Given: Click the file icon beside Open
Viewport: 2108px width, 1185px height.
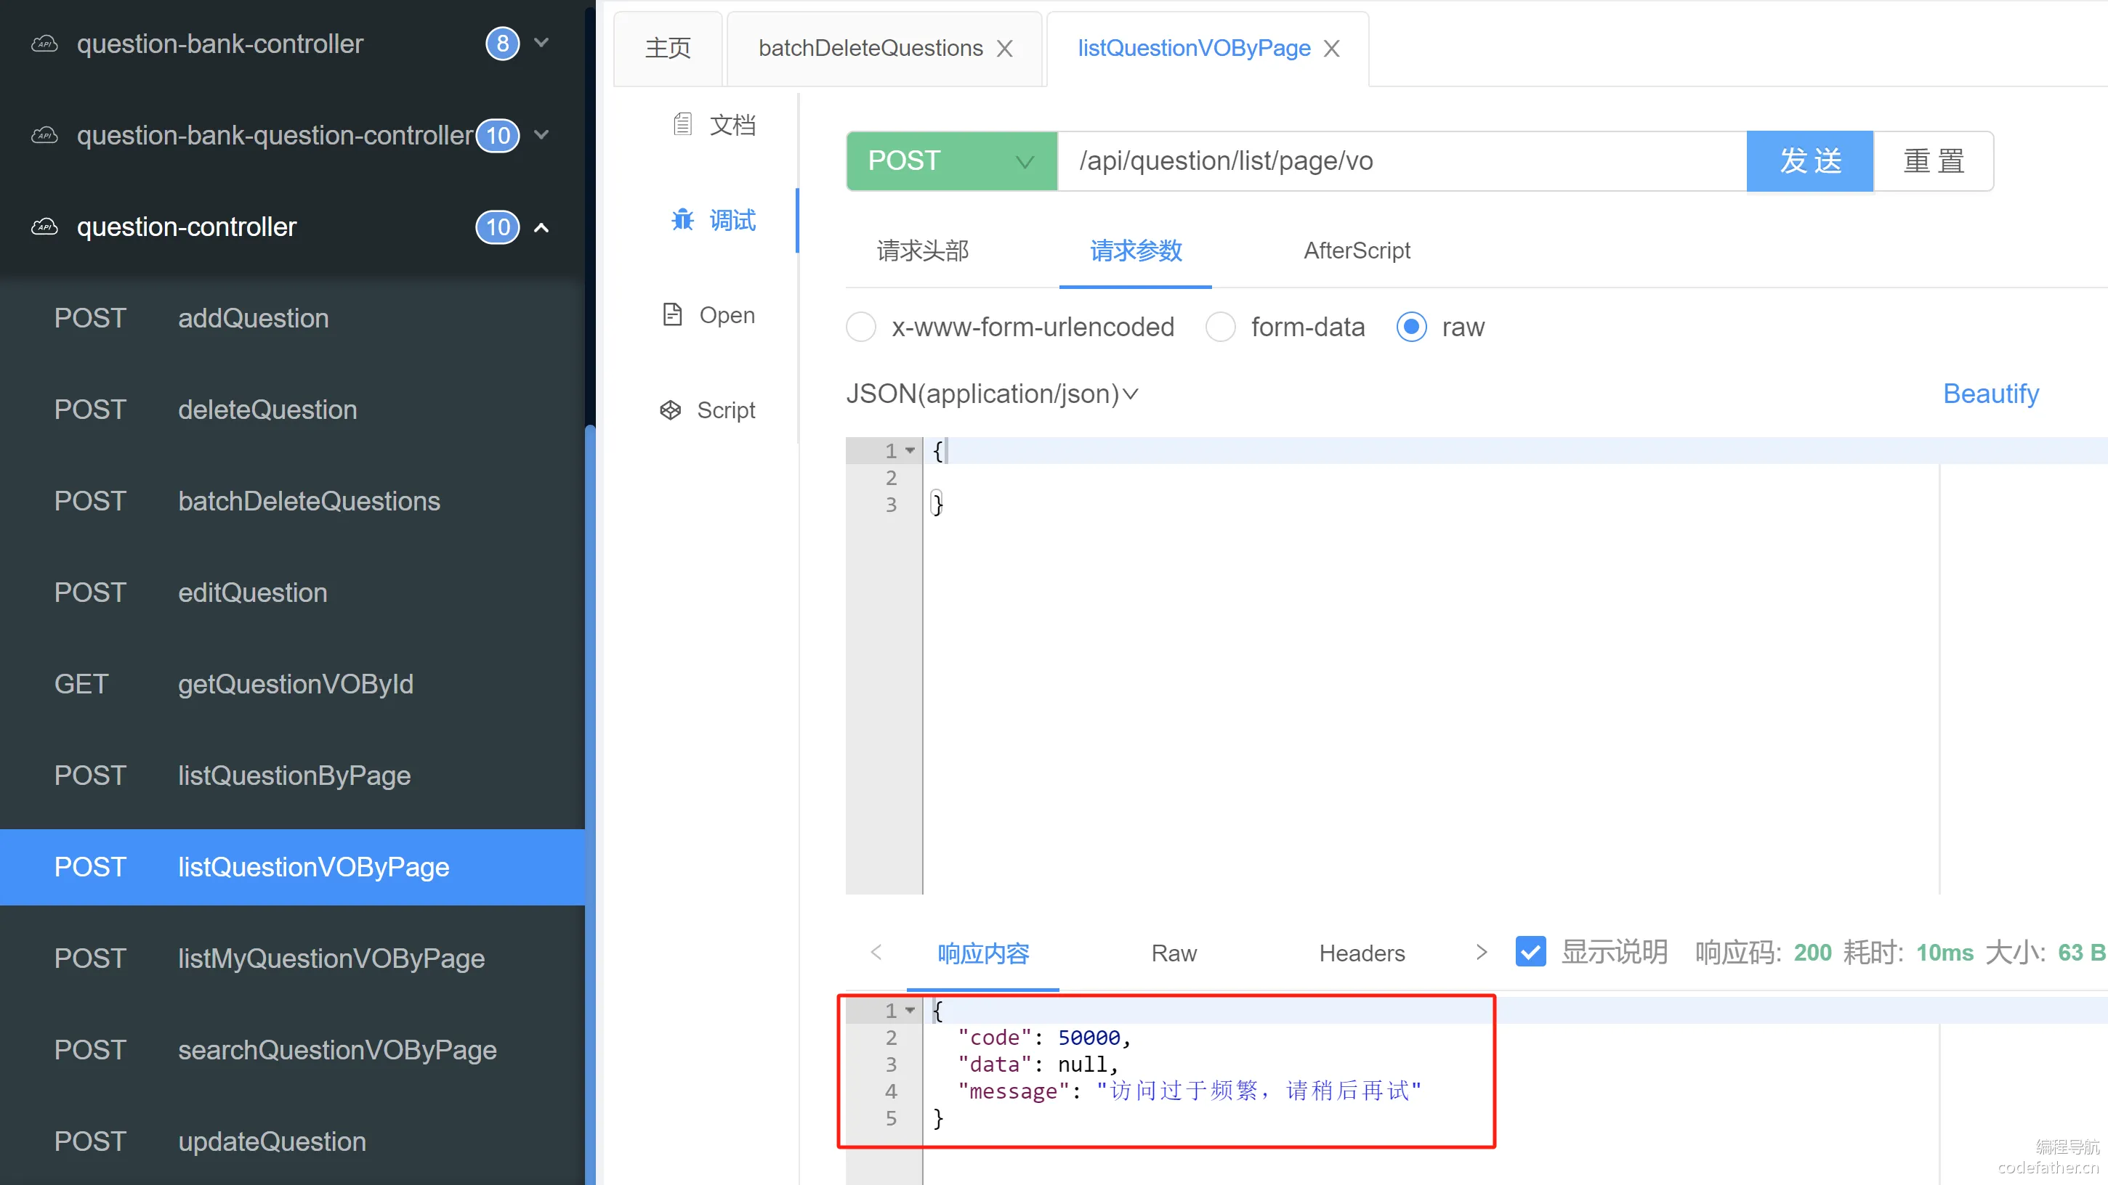Looking at the screenshot, I should (x=672, y=314).
